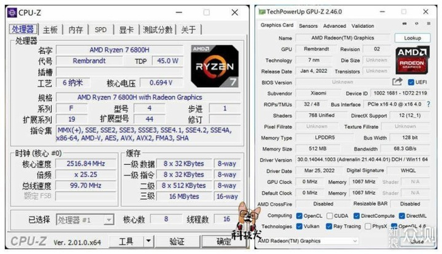Image resolution: width=442 pixels, height=254 pixels.
Task: Click the Bus Interface question mark icon
Action: 429,104
